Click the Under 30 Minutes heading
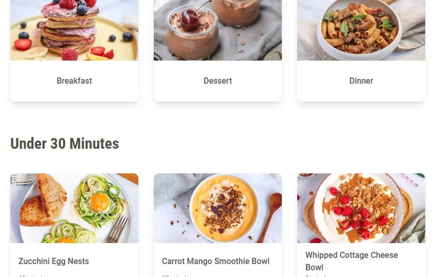 point(64,144)
